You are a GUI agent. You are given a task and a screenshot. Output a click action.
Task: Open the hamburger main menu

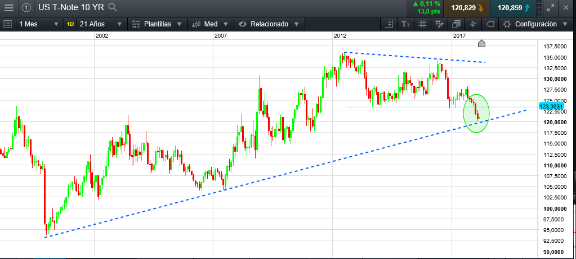pos(9,8)
